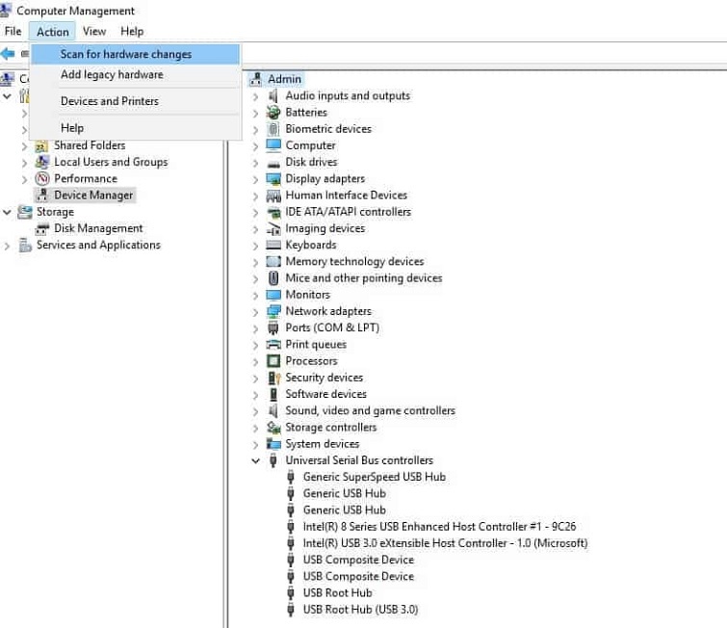Click the Disk drives icon
Image resolution: width=727 pixels, height=628 pixels.
[x=273, y=164]
